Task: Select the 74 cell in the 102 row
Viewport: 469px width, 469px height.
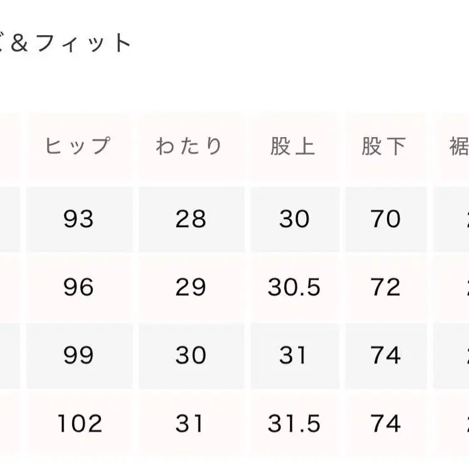Action: coord(384,424)
